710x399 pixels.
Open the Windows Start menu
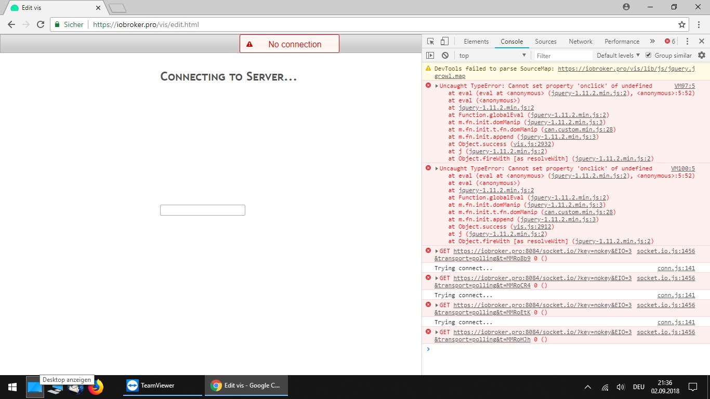[x=12, y=387]
